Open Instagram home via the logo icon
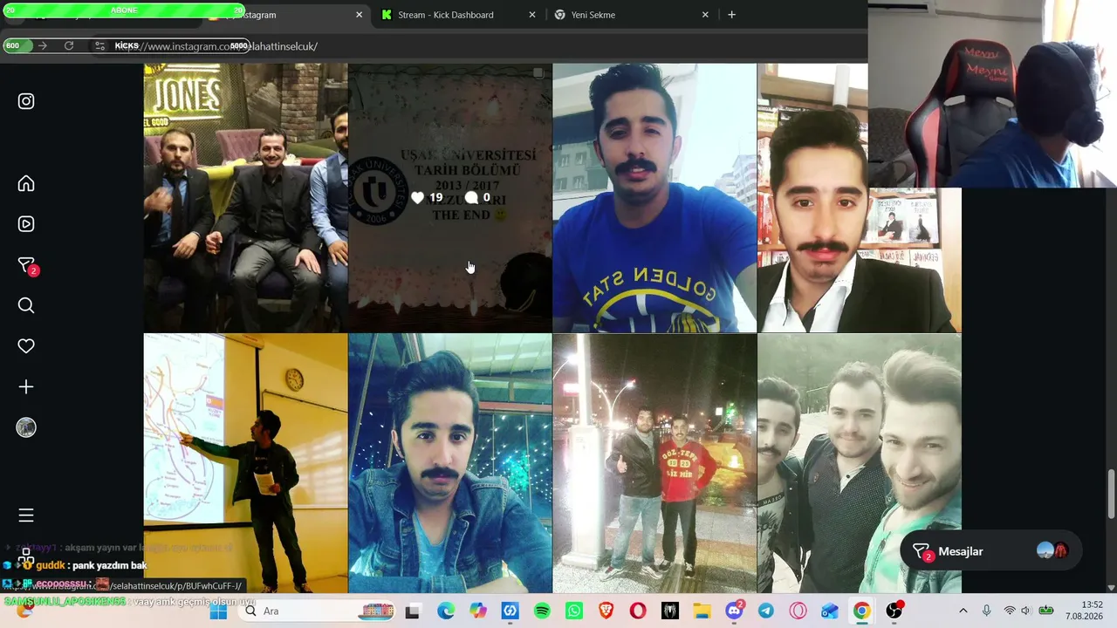The height and width of the screenshot is (628, 1117). pos(26,101)
